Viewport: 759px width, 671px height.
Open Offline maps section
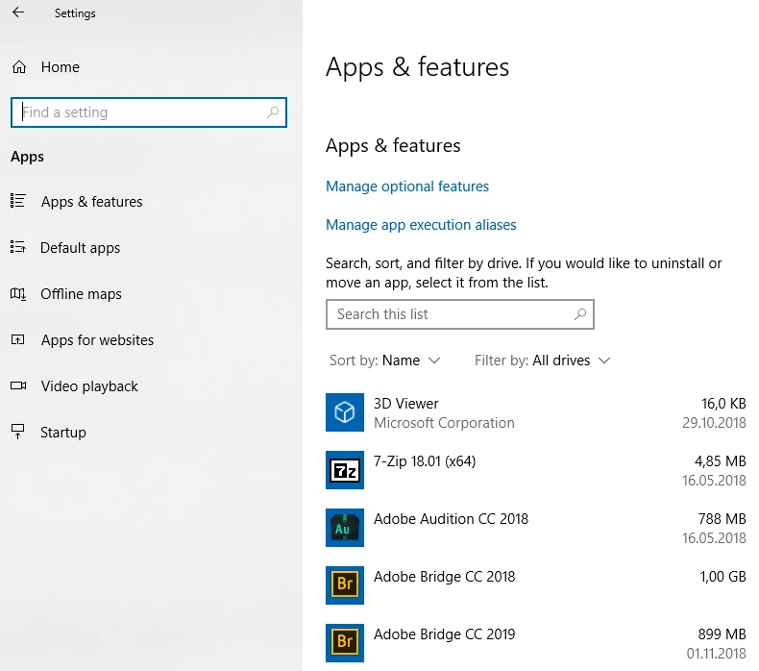[x=82, y=294]
